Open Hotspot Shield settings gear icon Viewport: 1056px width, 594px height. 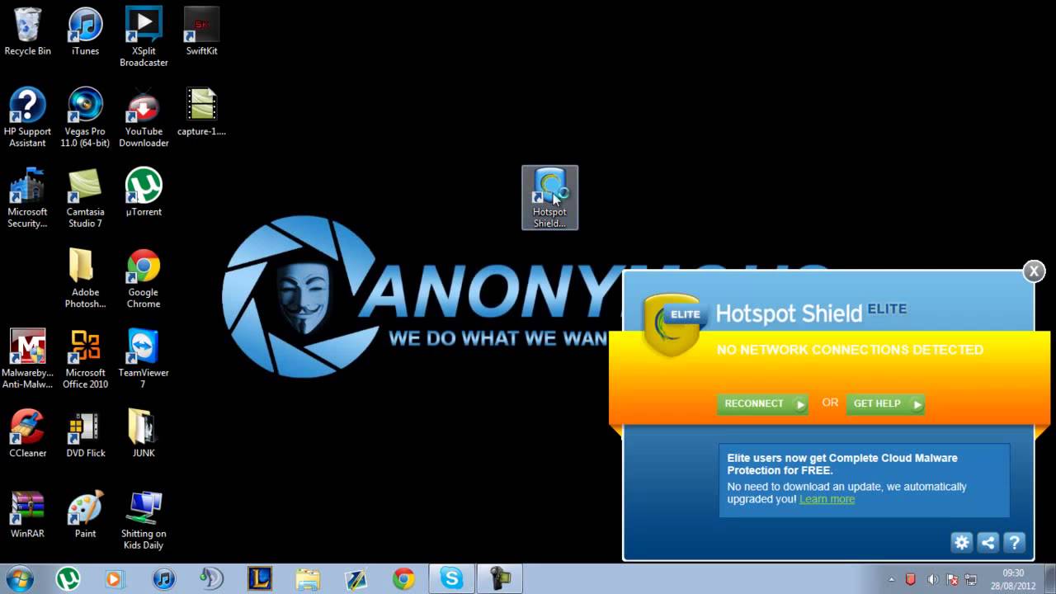coord(961,542)
